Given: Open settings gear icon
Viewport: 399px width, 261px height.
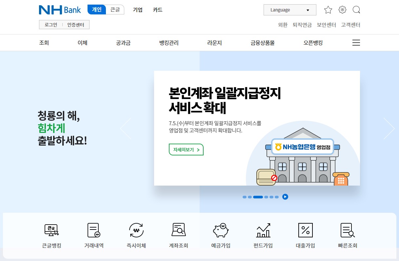Looking at the screenshot, I should (342, 10).
